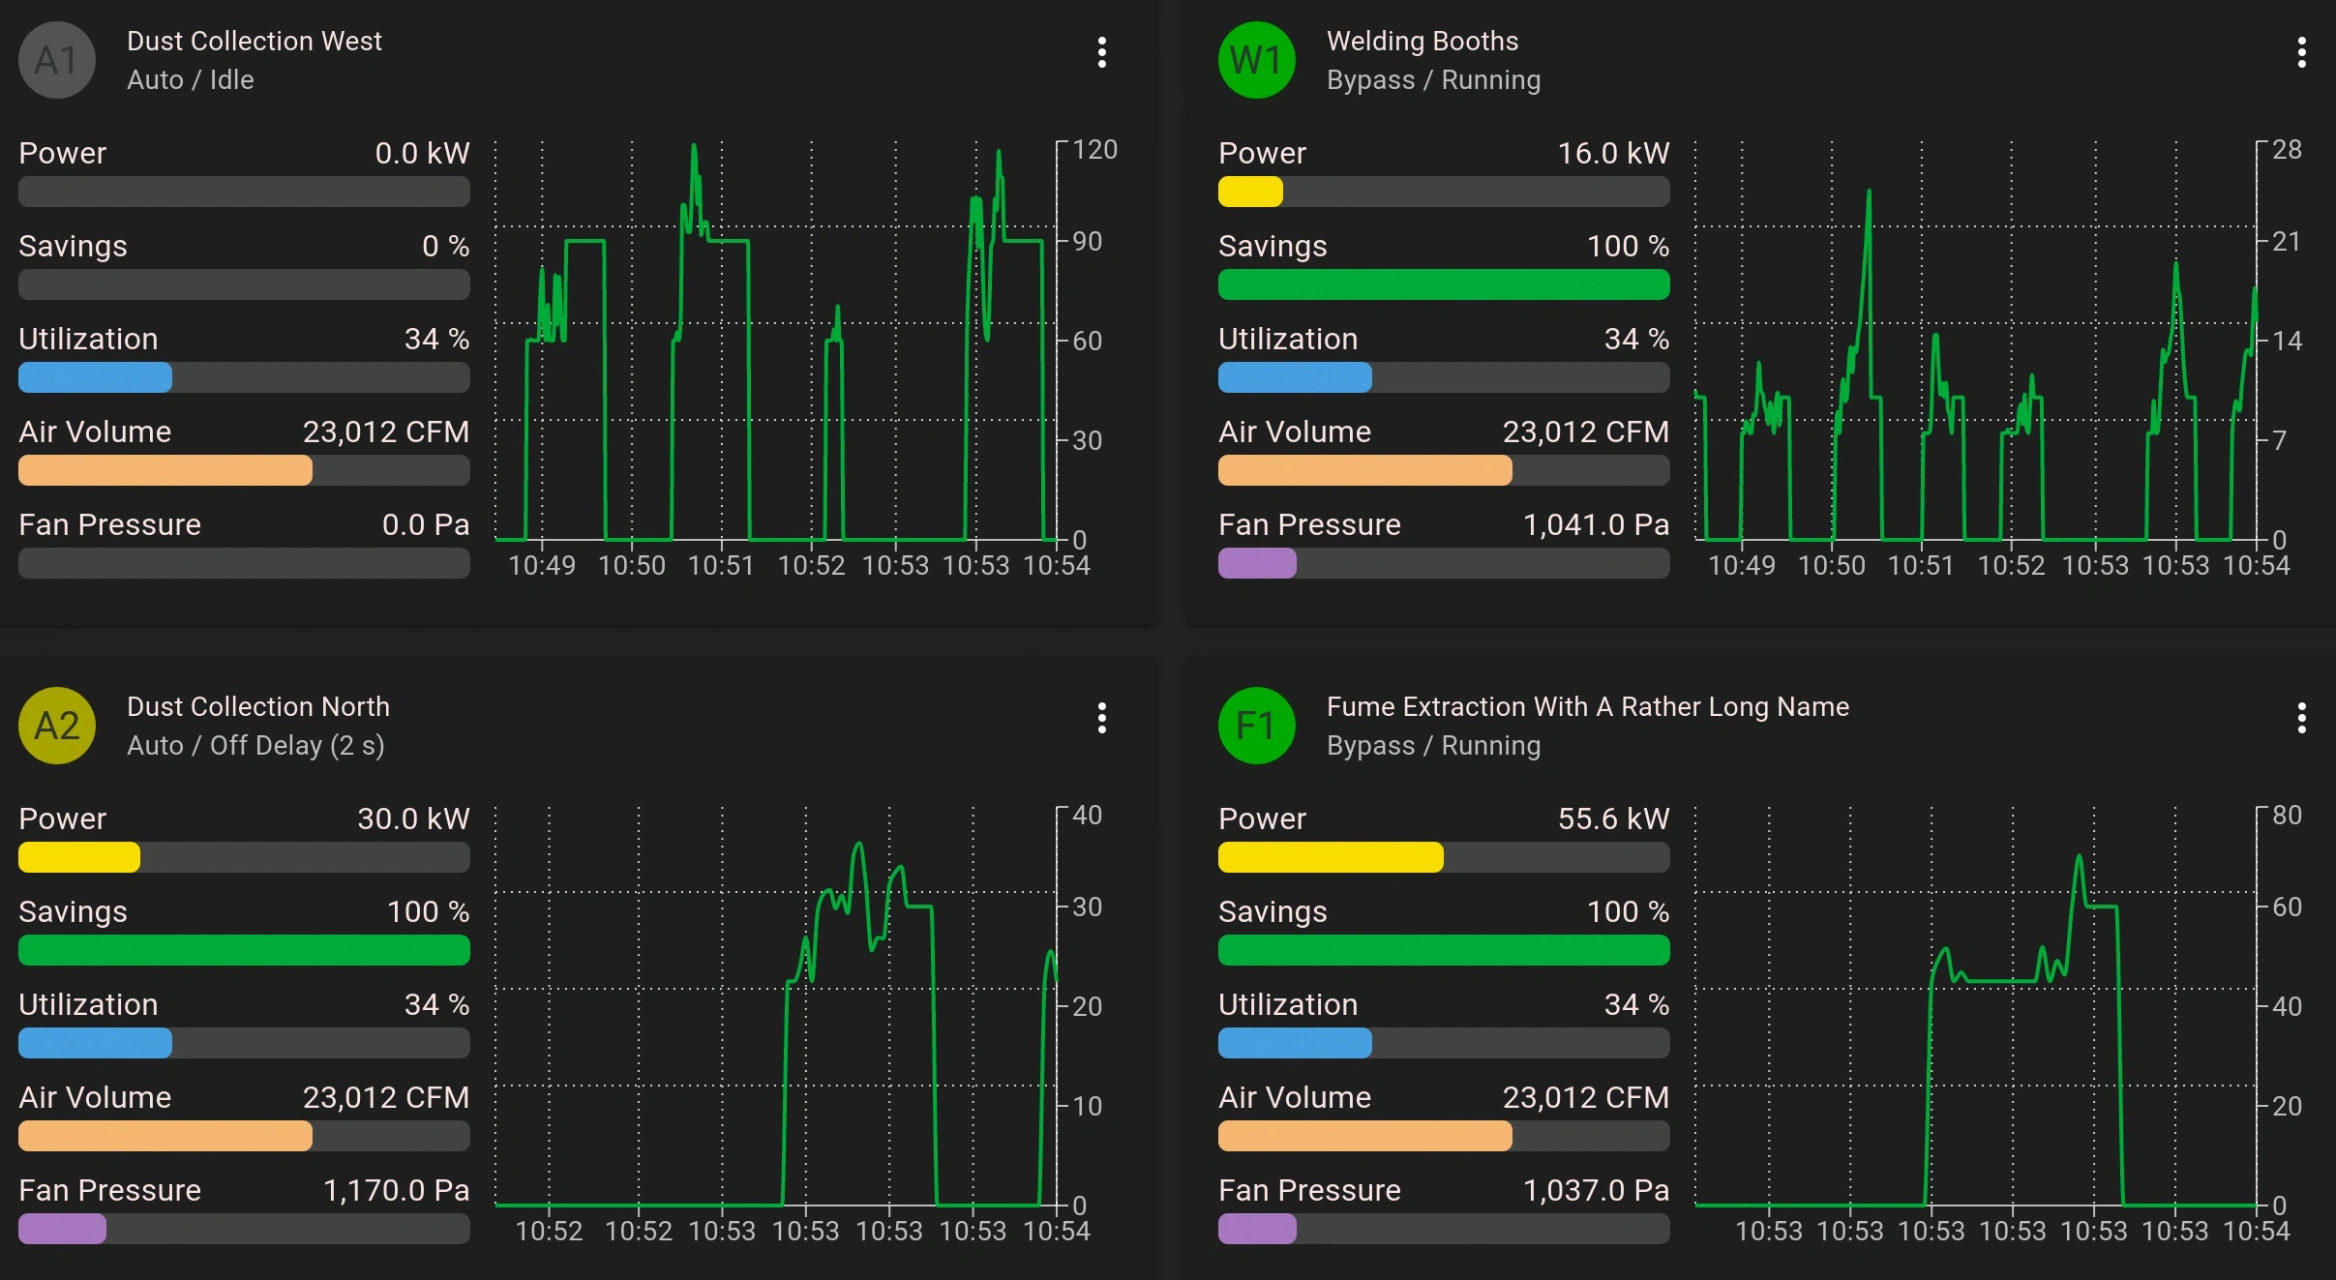The height and width of the screenshot is (1280, 2336).
Task: Toggle Bypass / Running state on Fume Extraction
Action: click(1432, 746)
